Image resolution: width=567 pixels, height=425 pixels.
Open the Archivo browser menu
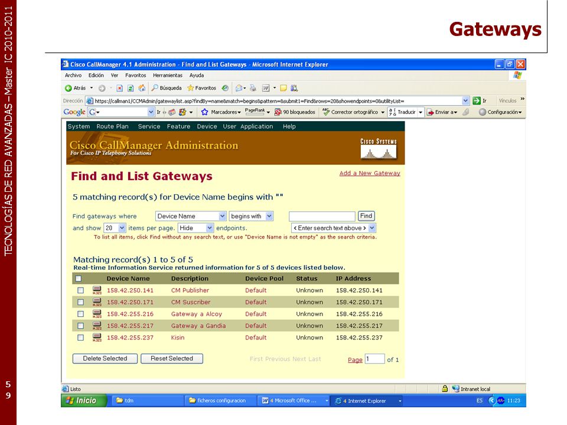coord(73,75)
